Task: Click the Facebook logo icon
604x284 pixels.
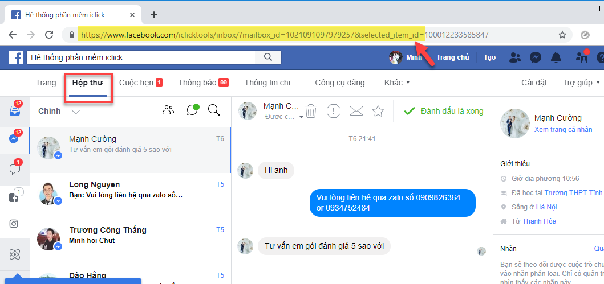Action: [x=16, y=57]
